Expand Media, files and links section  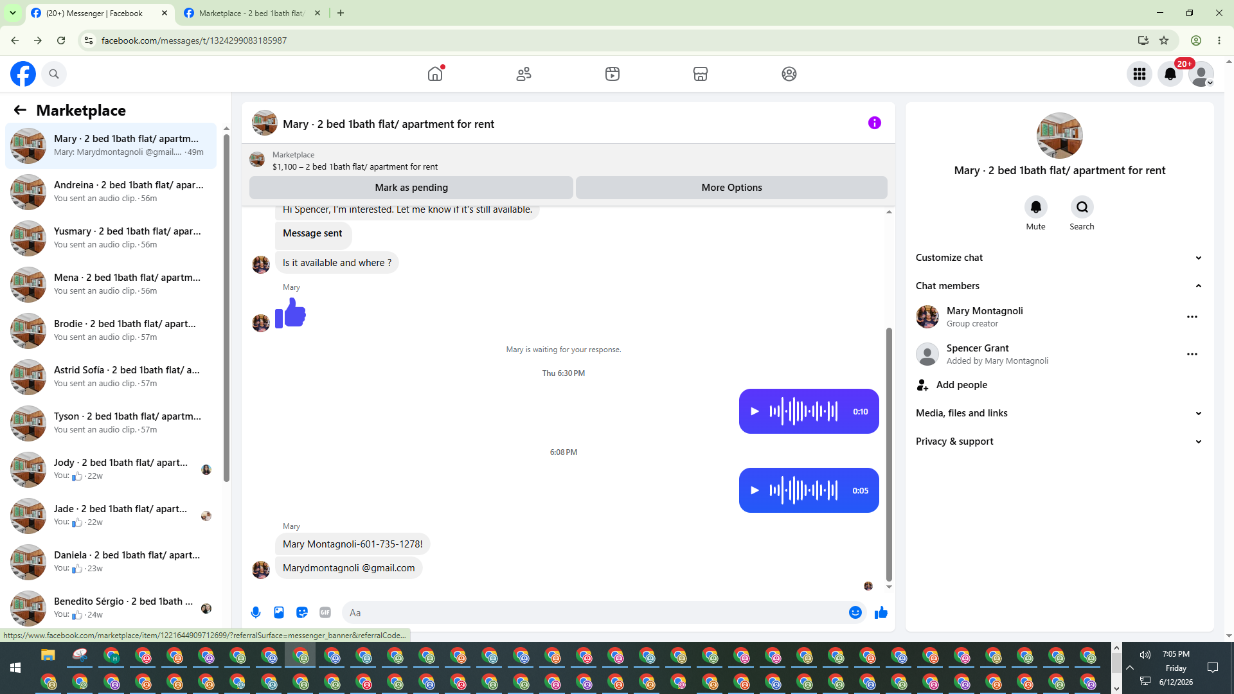coord(1060,413)
